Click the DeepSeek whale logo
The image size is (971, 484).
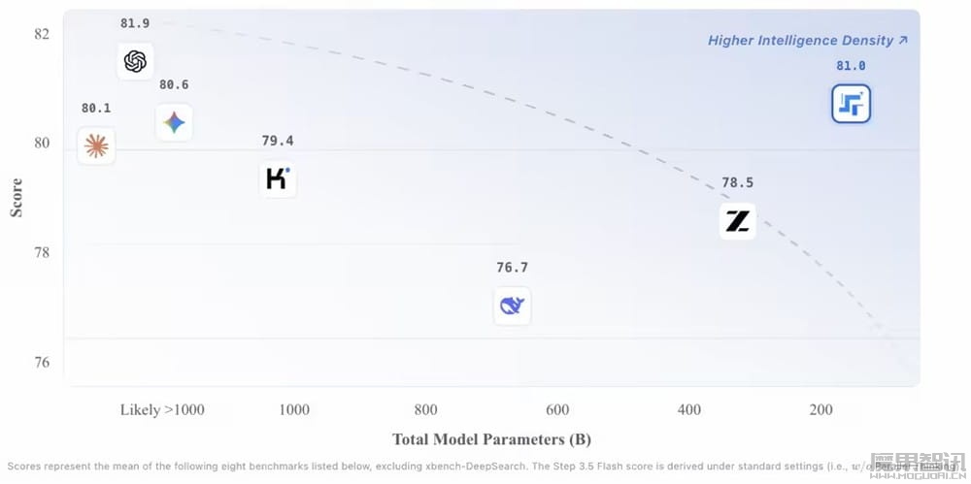coord(512,307)
